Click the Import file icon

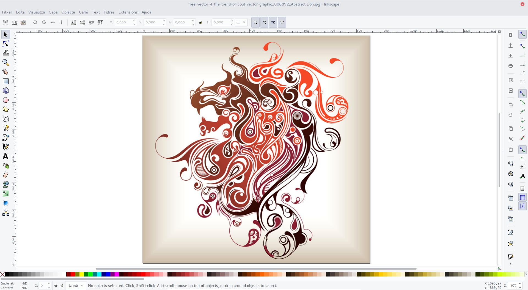point(511,80)
